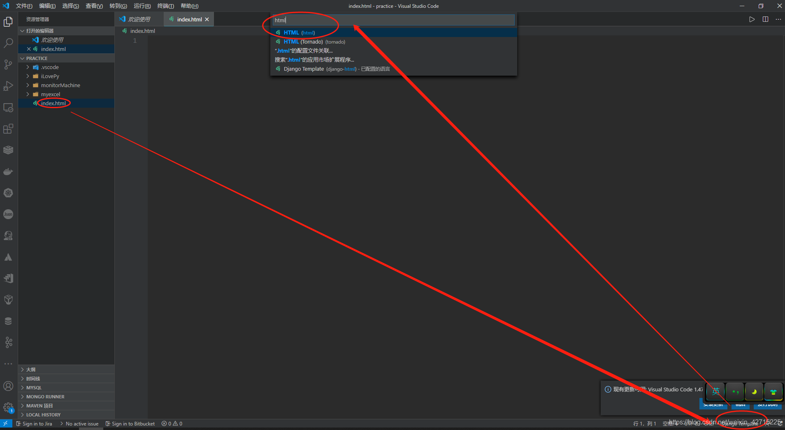Open the Run and Debug view
The height and width of the screenshot is (430, 785).
tap(8, 86)
